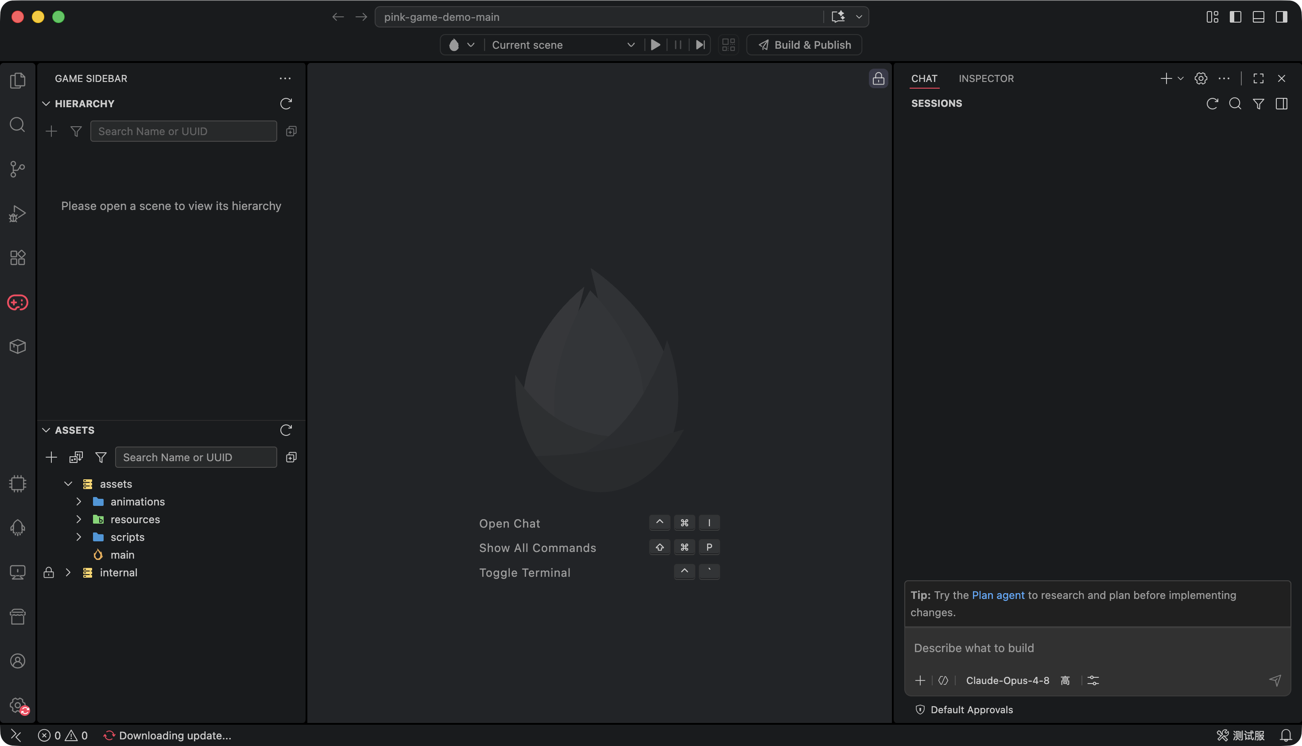The image size is (1302, 746).
Task: Click the chat settings gear icon
Action: point(1201,78)
